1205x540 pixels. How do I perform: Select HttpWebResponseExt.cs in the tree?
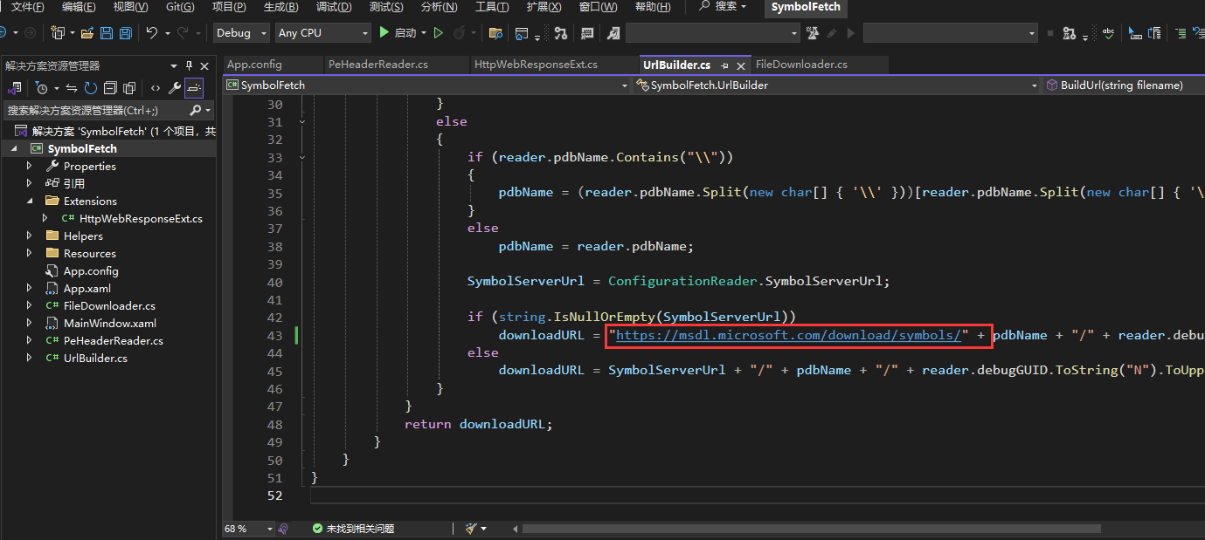tap(141, 218)
